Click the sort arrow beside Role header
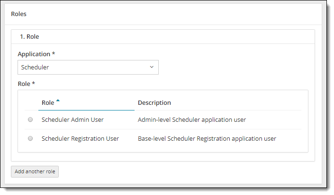Viewport: 334px width, 195px height. coord(58,101)
